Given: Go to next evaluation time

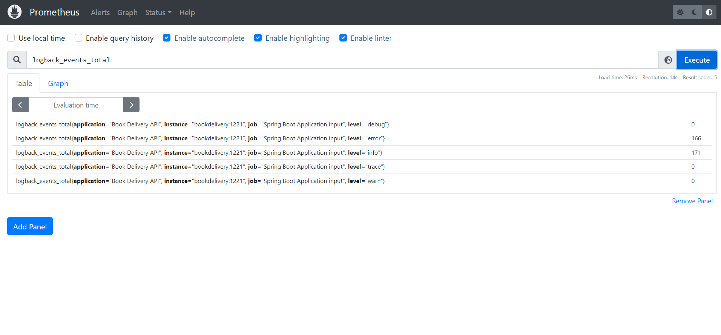Looking at the screenshot, I should pyautogui.click(x=131, y=105).
